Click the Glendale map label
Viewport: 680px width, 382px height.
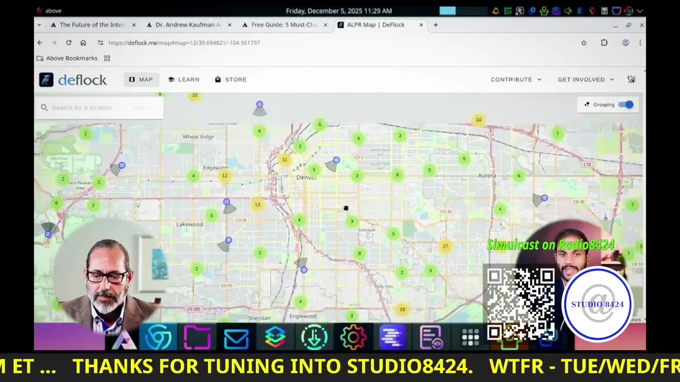coord(367,230)
